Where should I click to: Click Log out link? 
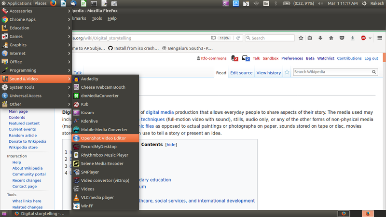(371, 58)
